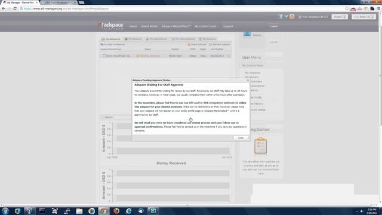Open the Chrome menu icon
Screen dimensions: 382x215
[x=378, y=8]
